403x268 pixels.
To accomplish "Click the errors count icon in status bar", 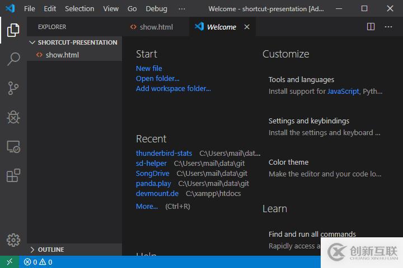I will pos(27,262).
